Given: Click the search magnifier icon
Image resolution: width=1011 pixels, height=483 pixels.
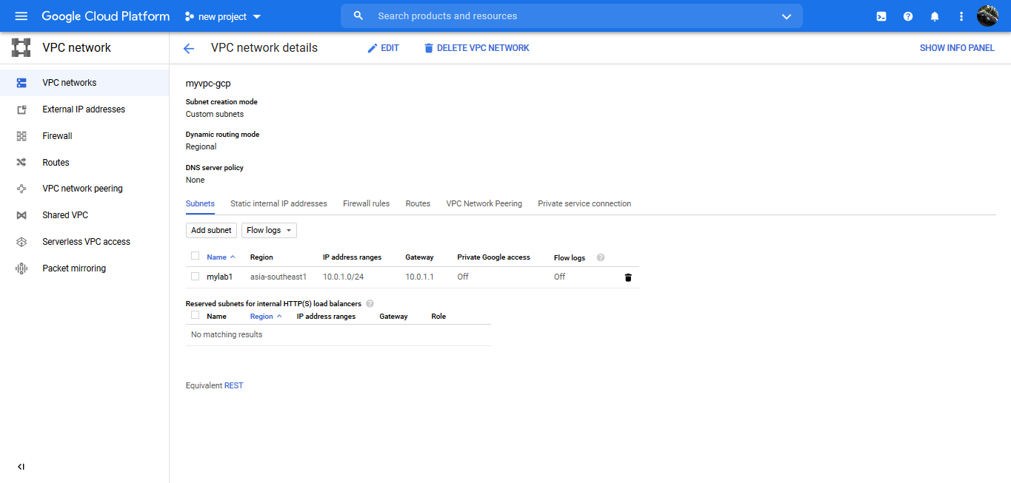Looking at the screenshot, I should [x=358, y=16].
